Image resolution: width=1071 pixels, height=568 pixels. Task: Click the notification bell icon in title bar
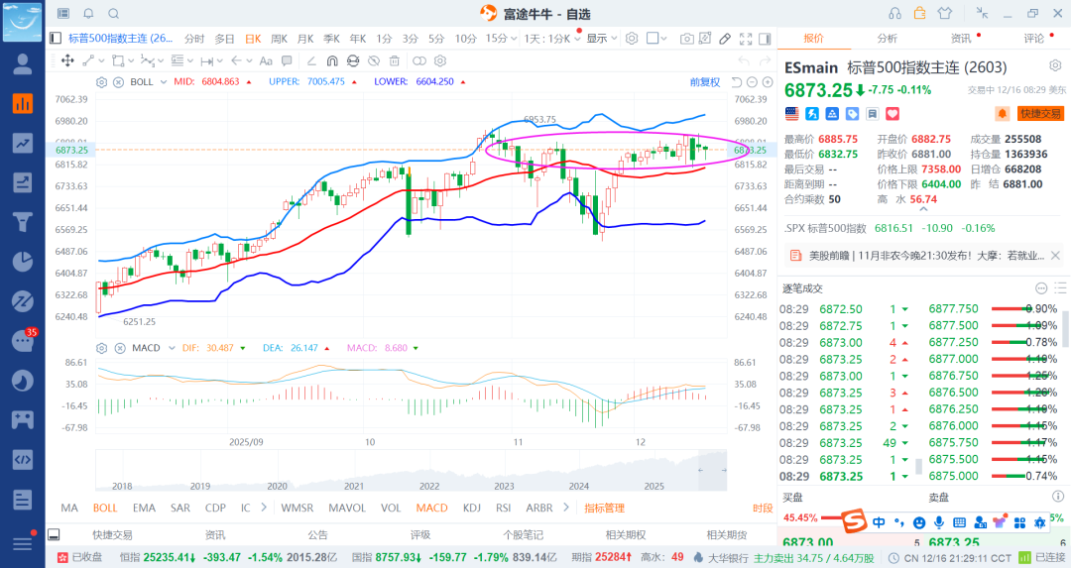point(89,14)
